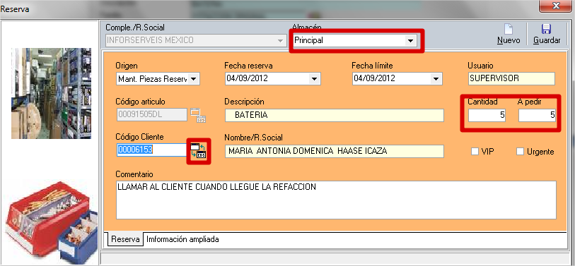Click the Comentario label

pyautogui.click(x=134, y=174)
